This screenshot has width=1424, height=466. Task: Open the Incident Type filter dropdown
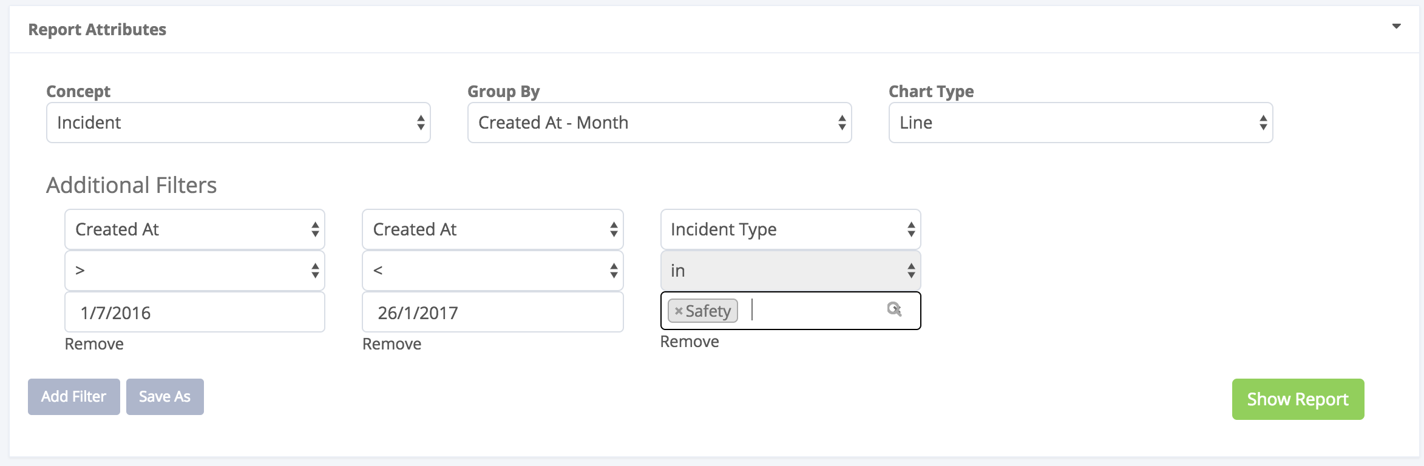(790, 229)
